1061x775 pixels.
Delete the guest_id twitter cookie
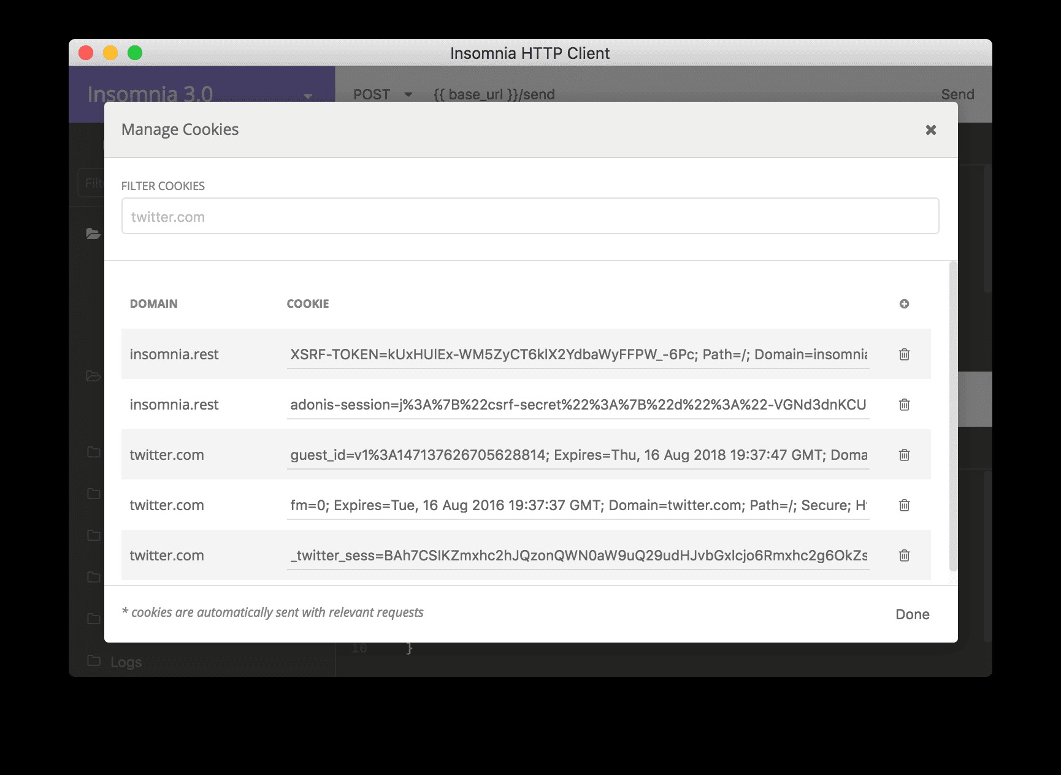tap(904, 455)
